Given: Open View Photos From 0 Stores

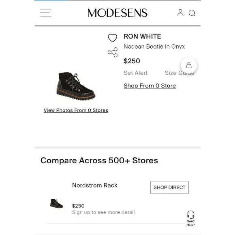Looking at the screenshot, I should click(76, 110).
